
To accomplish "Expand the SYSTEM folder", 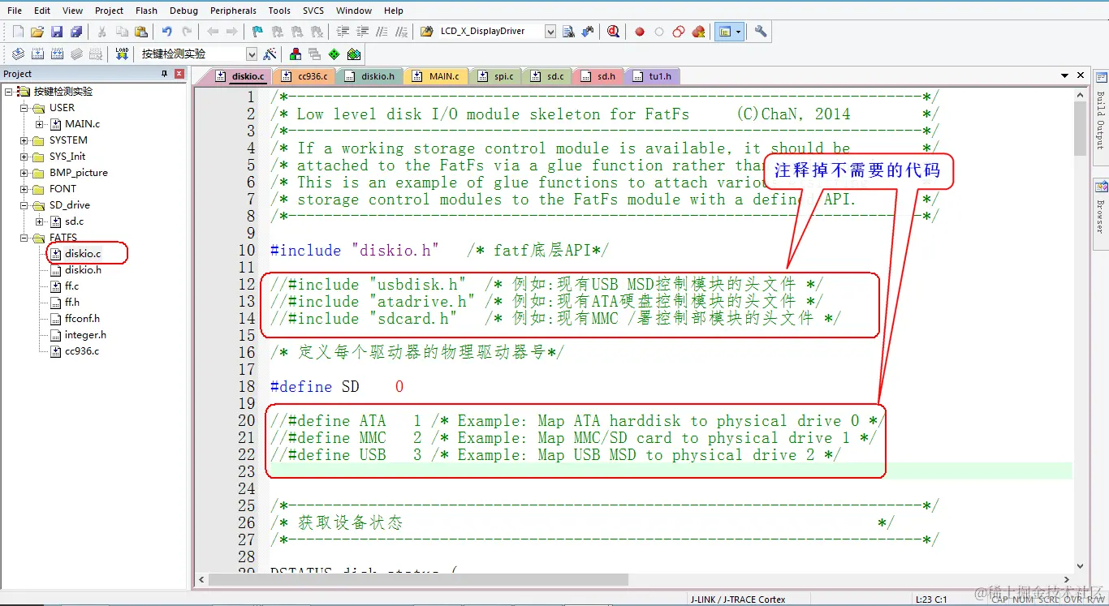I will (24, 140).
